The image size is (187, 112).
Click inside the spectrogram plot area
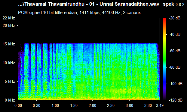coord(89,59)
